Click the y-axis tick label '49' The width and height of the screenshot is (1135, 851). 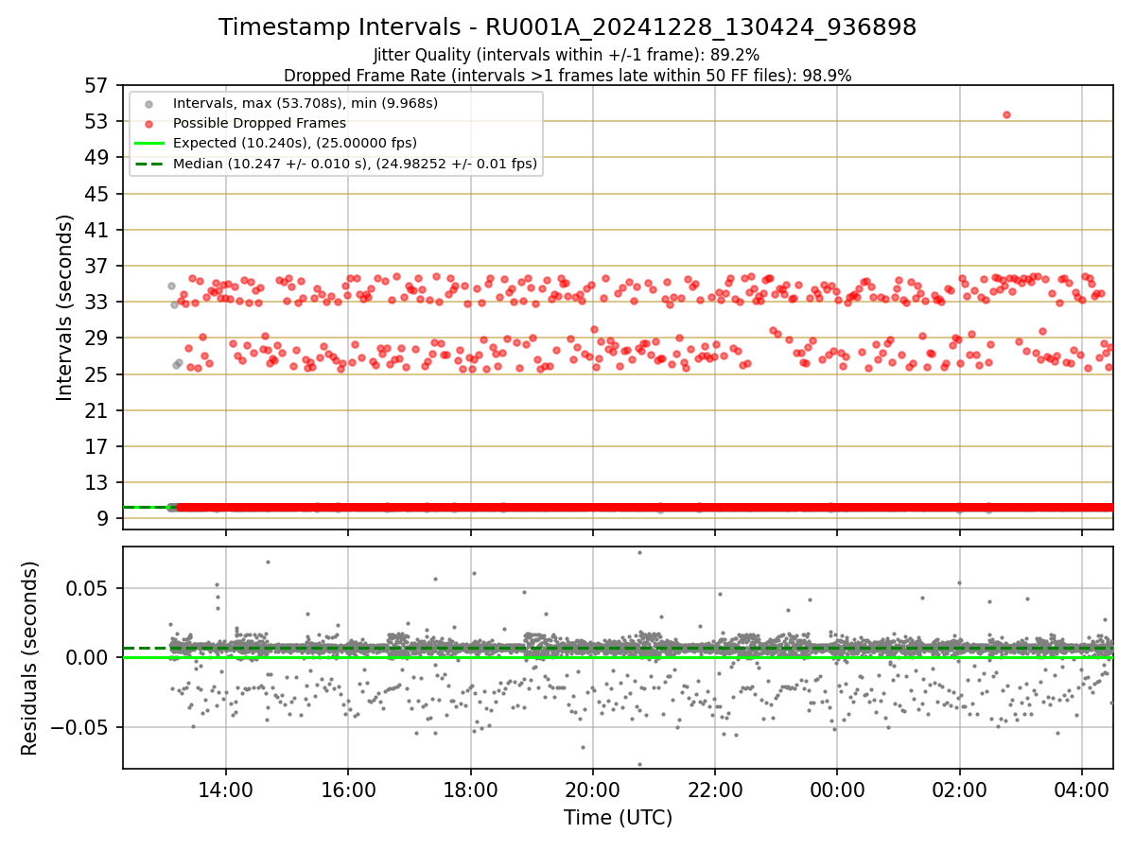point(96,157)
